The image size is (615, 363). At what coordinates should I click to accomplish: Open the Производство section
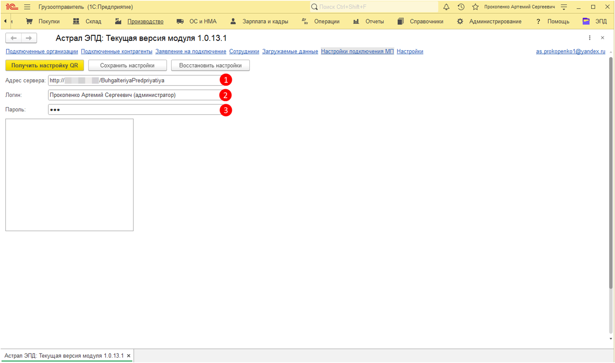click(145, 21)
